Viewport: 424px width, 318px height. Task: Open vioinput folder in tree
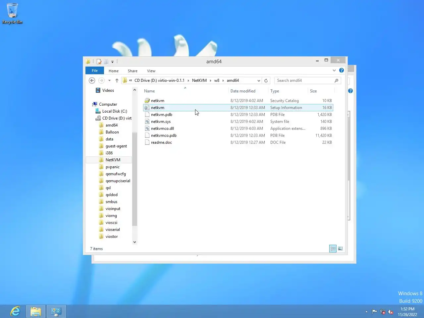click(x=113, y=209)
